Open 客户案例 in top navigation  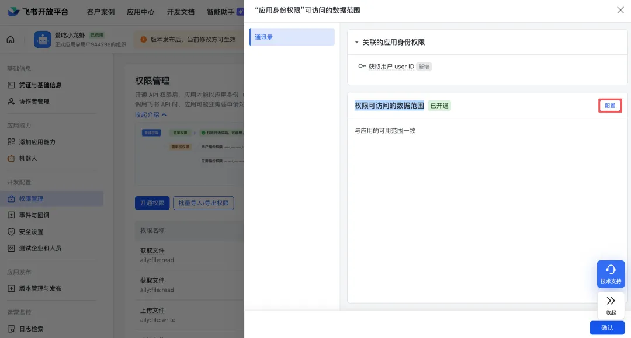(100, 12)
